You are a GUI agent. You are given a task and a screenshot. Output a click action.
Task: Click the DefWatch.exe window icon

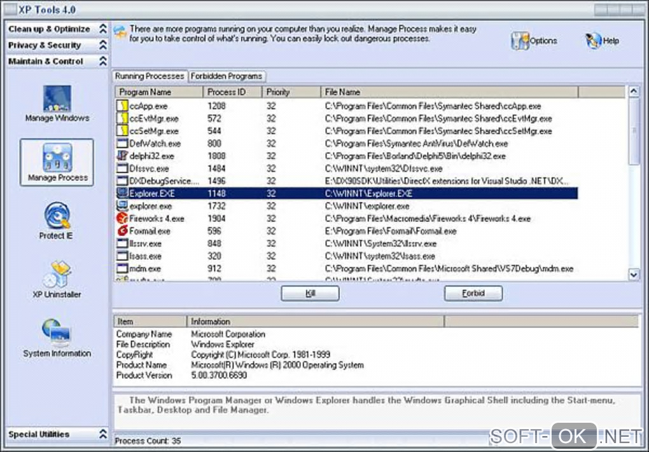(x=122, y=144)
